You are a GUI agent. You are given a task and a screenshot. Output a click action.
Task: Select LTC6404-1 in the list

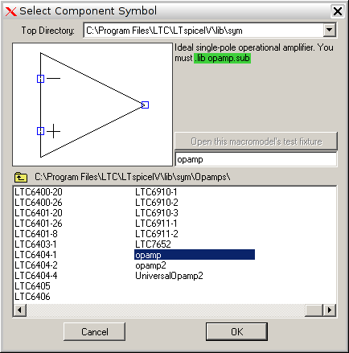tap(35, 255)
